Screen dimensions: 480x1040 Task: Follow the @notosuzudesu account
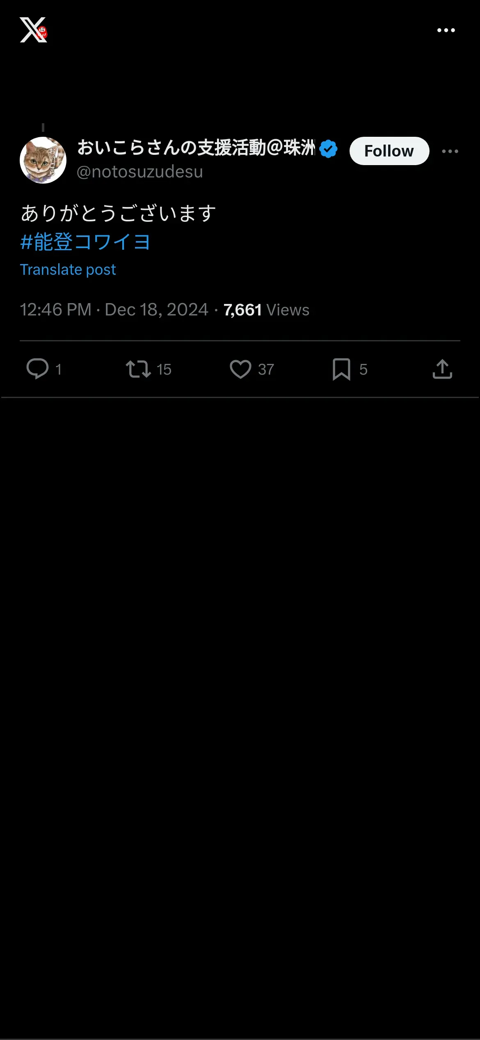point(389,151)
